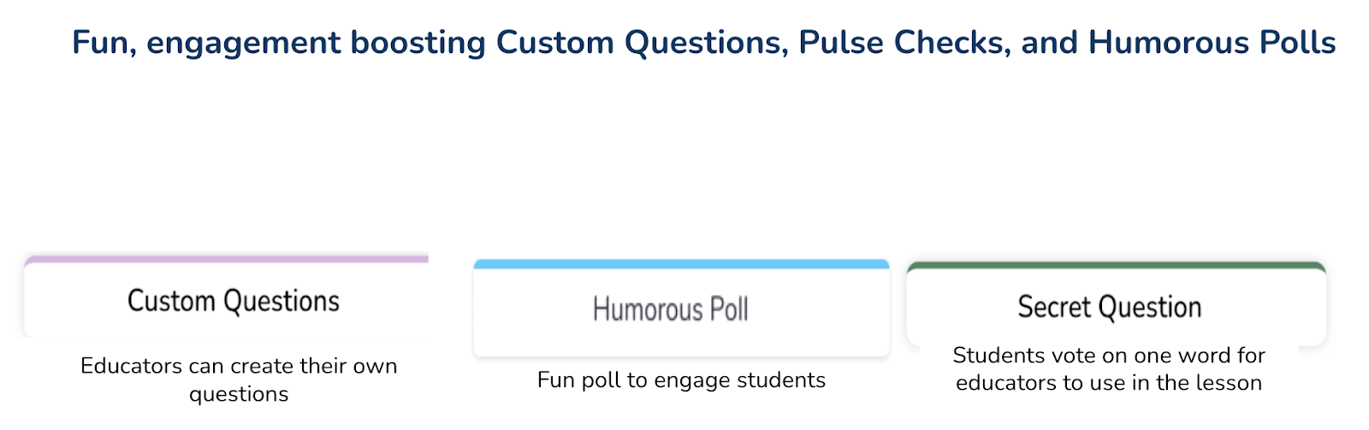Screen dimensions: 1369x430
Task: Click the 'Humorous Poll' label inside its card
Action: point(670,309)
